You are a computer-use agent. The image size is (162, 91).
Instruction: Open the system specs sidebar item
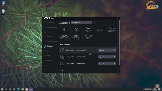pos(50,27)
